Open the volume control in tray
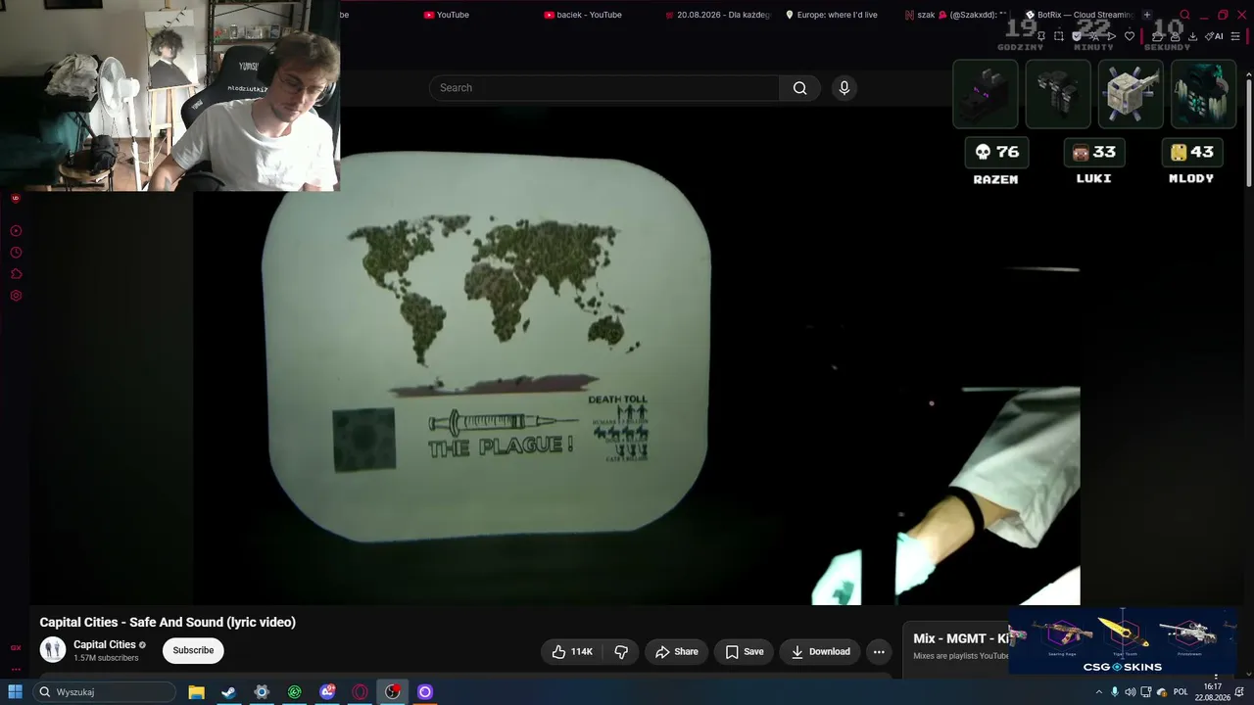 coord(1130,692)
